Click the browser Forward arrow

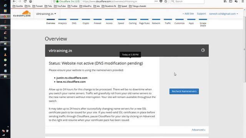20,1
